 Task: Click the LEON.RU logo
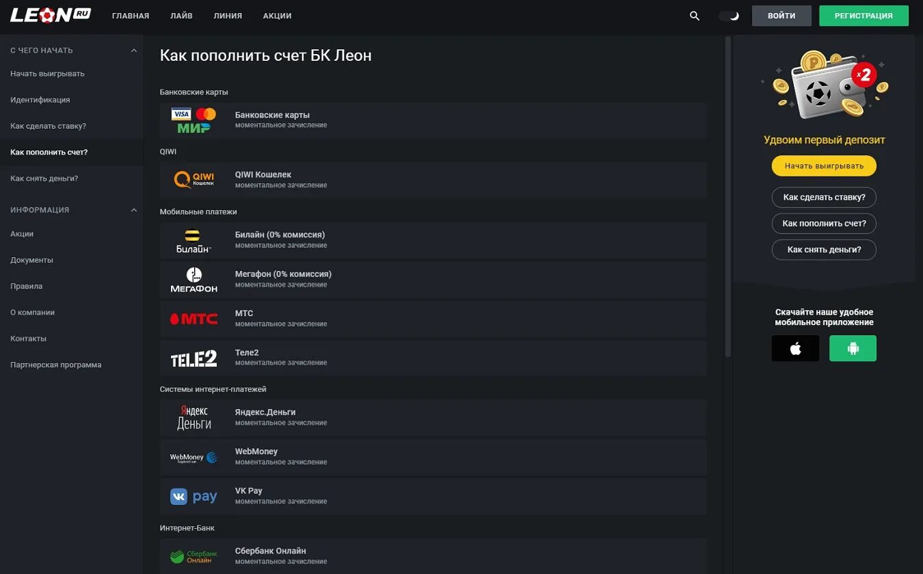[x=50, y=15]
